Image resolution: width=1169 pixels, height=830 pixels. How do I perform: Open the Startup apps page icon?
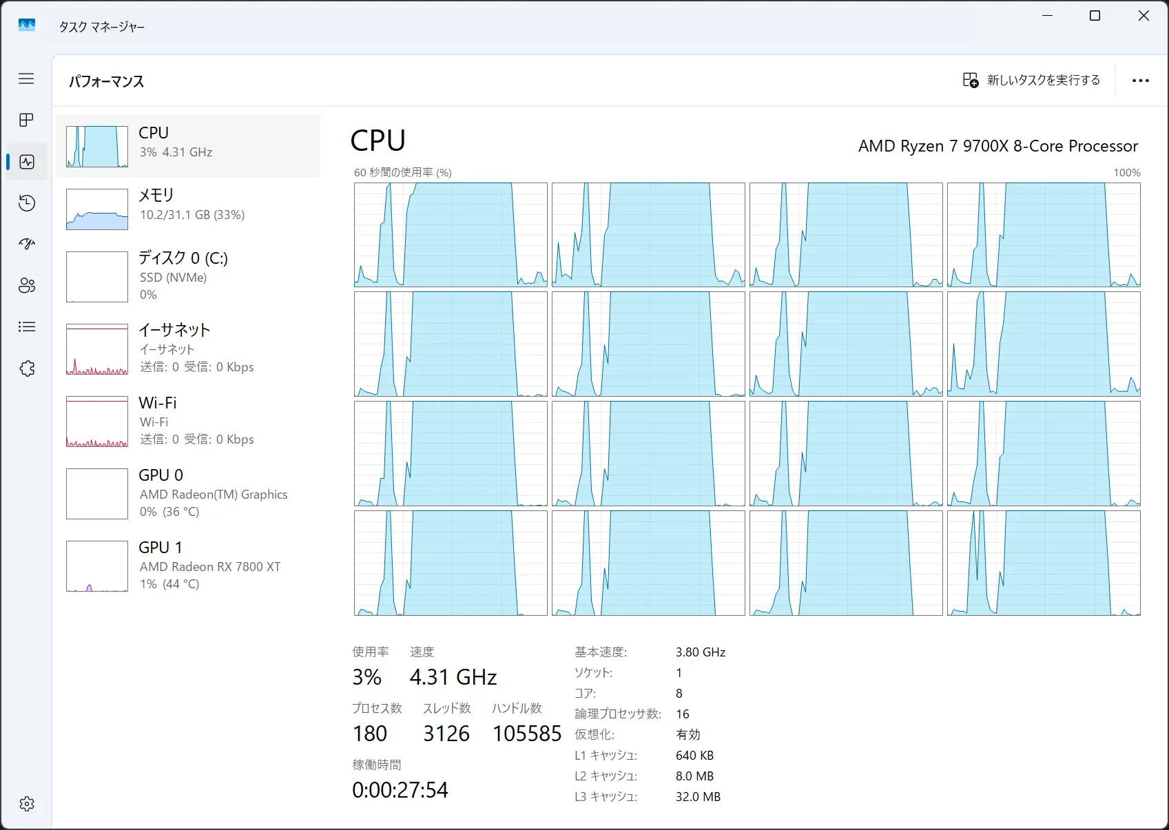[x=26, y=245]
